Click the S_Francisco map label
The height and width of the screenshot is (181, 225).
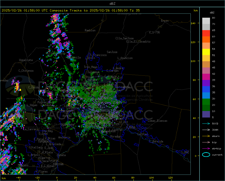coord(98,55)
